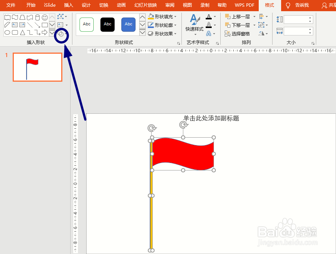Open the text fill color dropdown arrow
The height and width of the screenshot is (254, 336).
(215, 16)
